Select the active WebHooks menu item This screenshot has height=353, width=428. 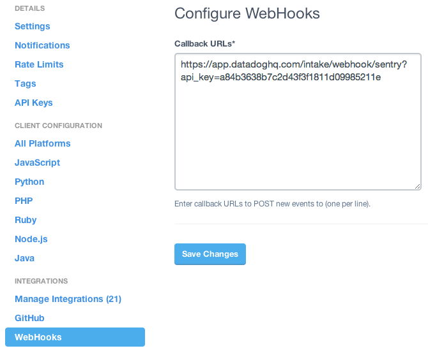pyautogui.click(x=75, y=337)
